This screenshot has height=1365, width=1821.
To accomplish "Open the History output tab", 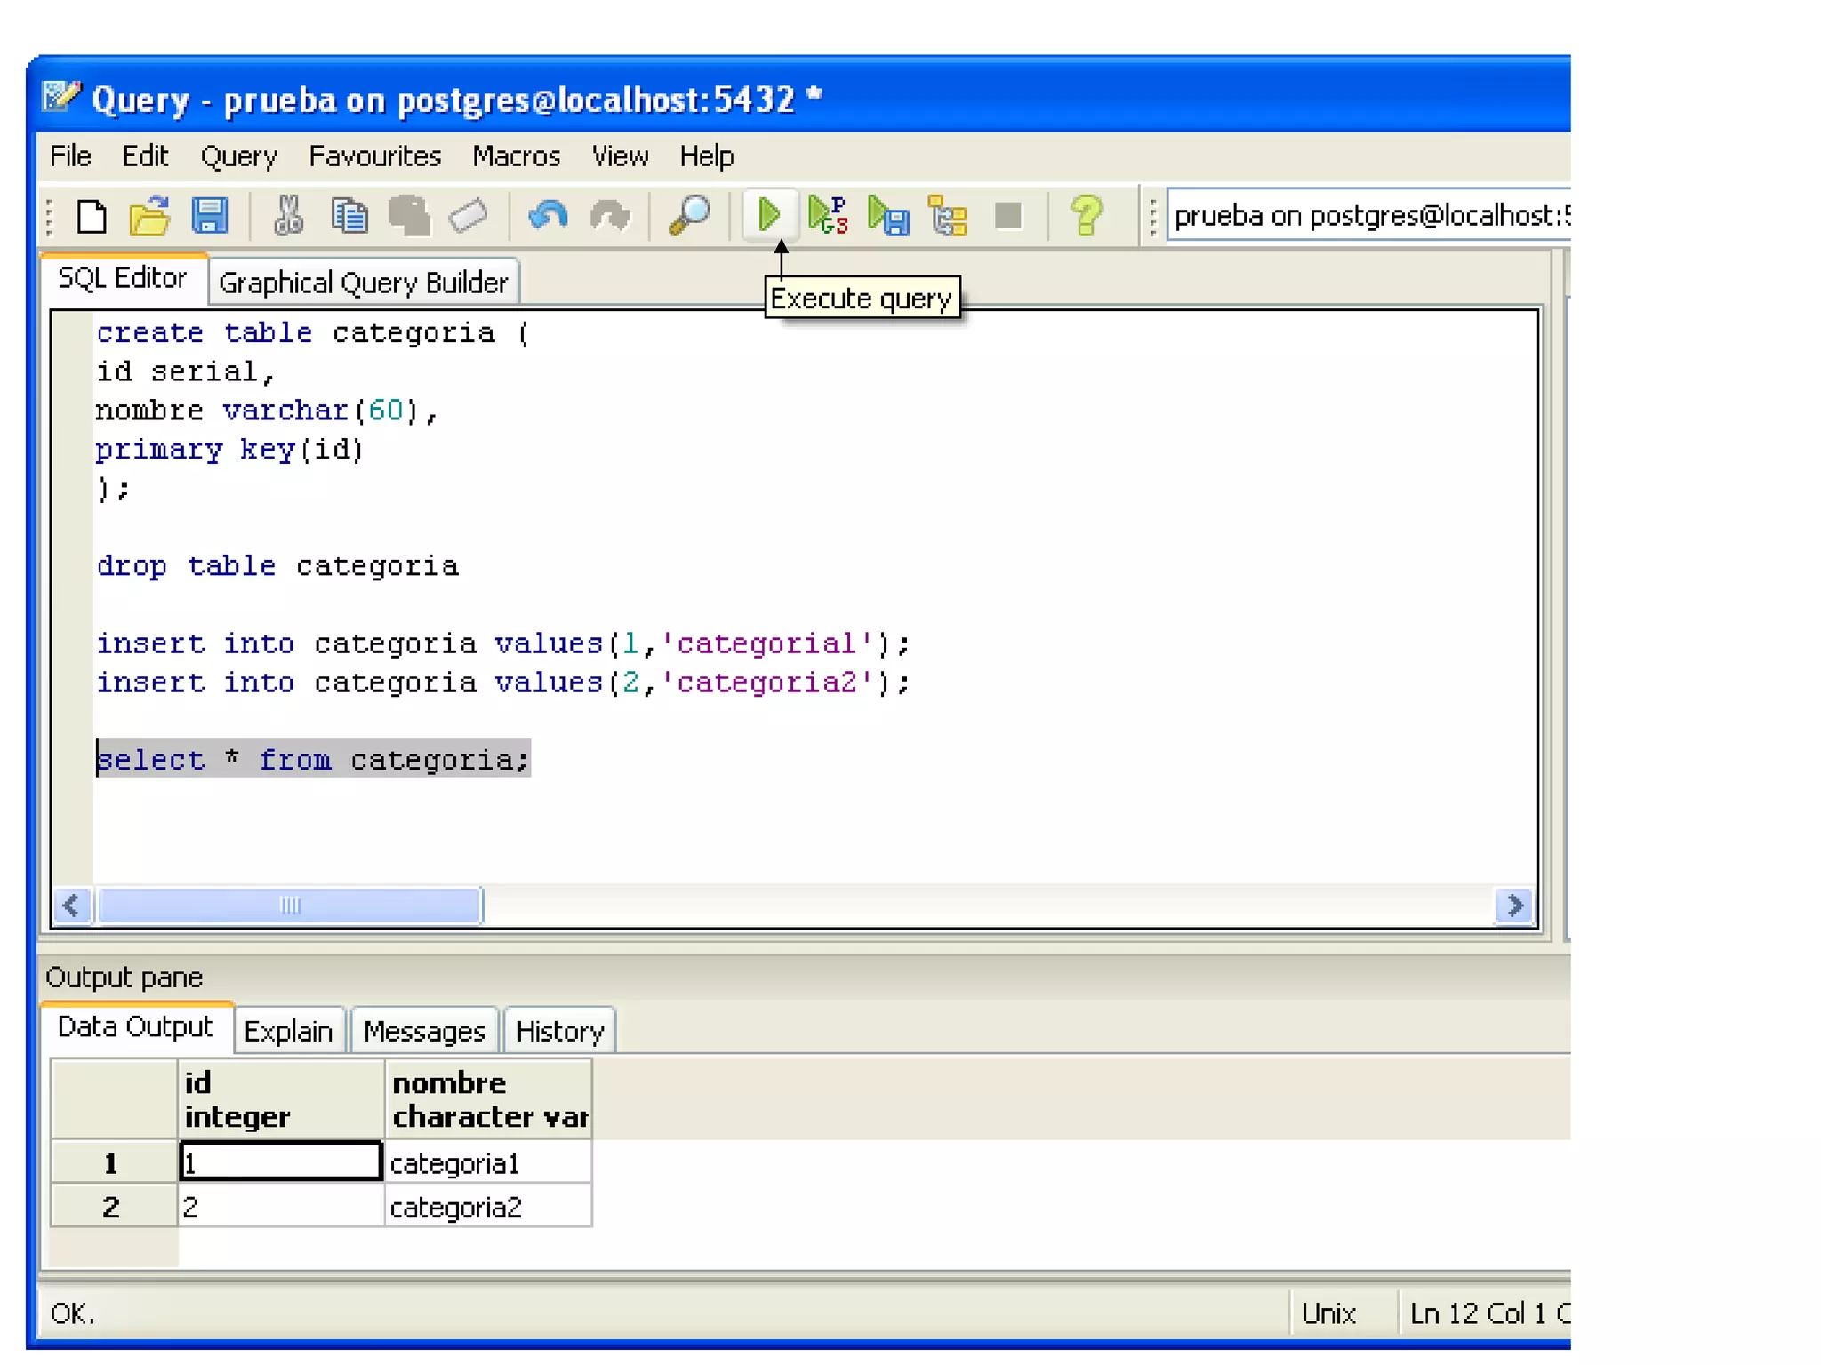I will [559, 1031].
